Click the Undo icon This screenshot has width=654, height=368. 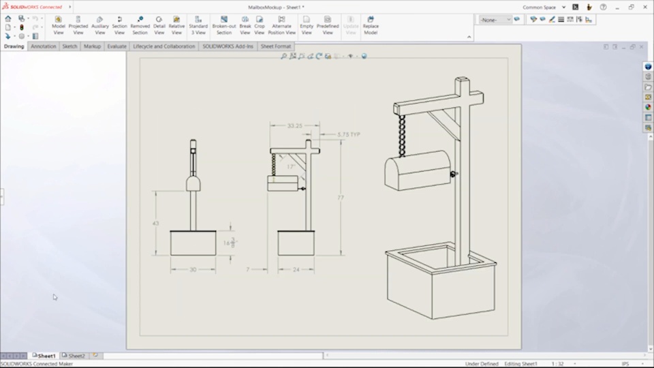(x=35, y=18)
